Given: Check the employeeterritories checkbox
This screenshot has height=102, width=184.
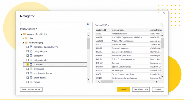Looking at the screenshot, I should click(27, 73).
